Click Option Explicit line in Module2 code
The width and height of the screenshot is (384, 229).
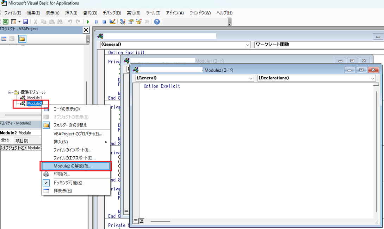(162, 86)
